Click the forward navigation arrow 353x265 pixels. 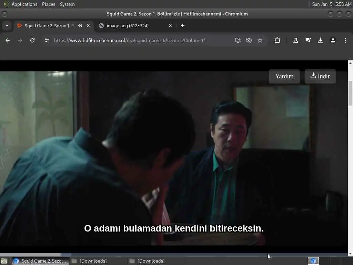[20, 40]
